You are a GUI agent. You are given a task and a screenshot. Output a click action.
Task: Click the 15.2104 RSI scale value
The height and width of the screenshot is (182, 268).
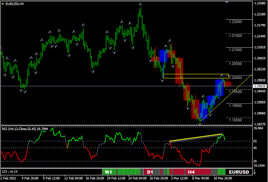pyautogui.click(x=259, y=166)
